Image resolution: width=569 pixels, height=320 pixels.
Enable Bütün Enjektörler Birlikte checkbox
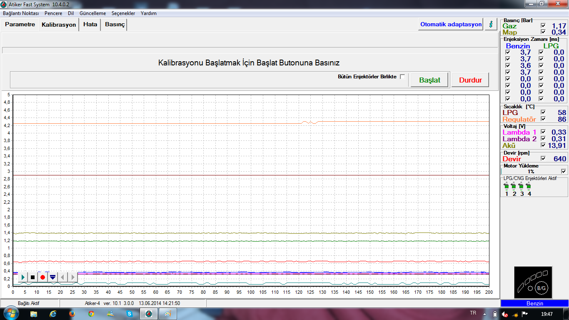click(x=402, y=77)
